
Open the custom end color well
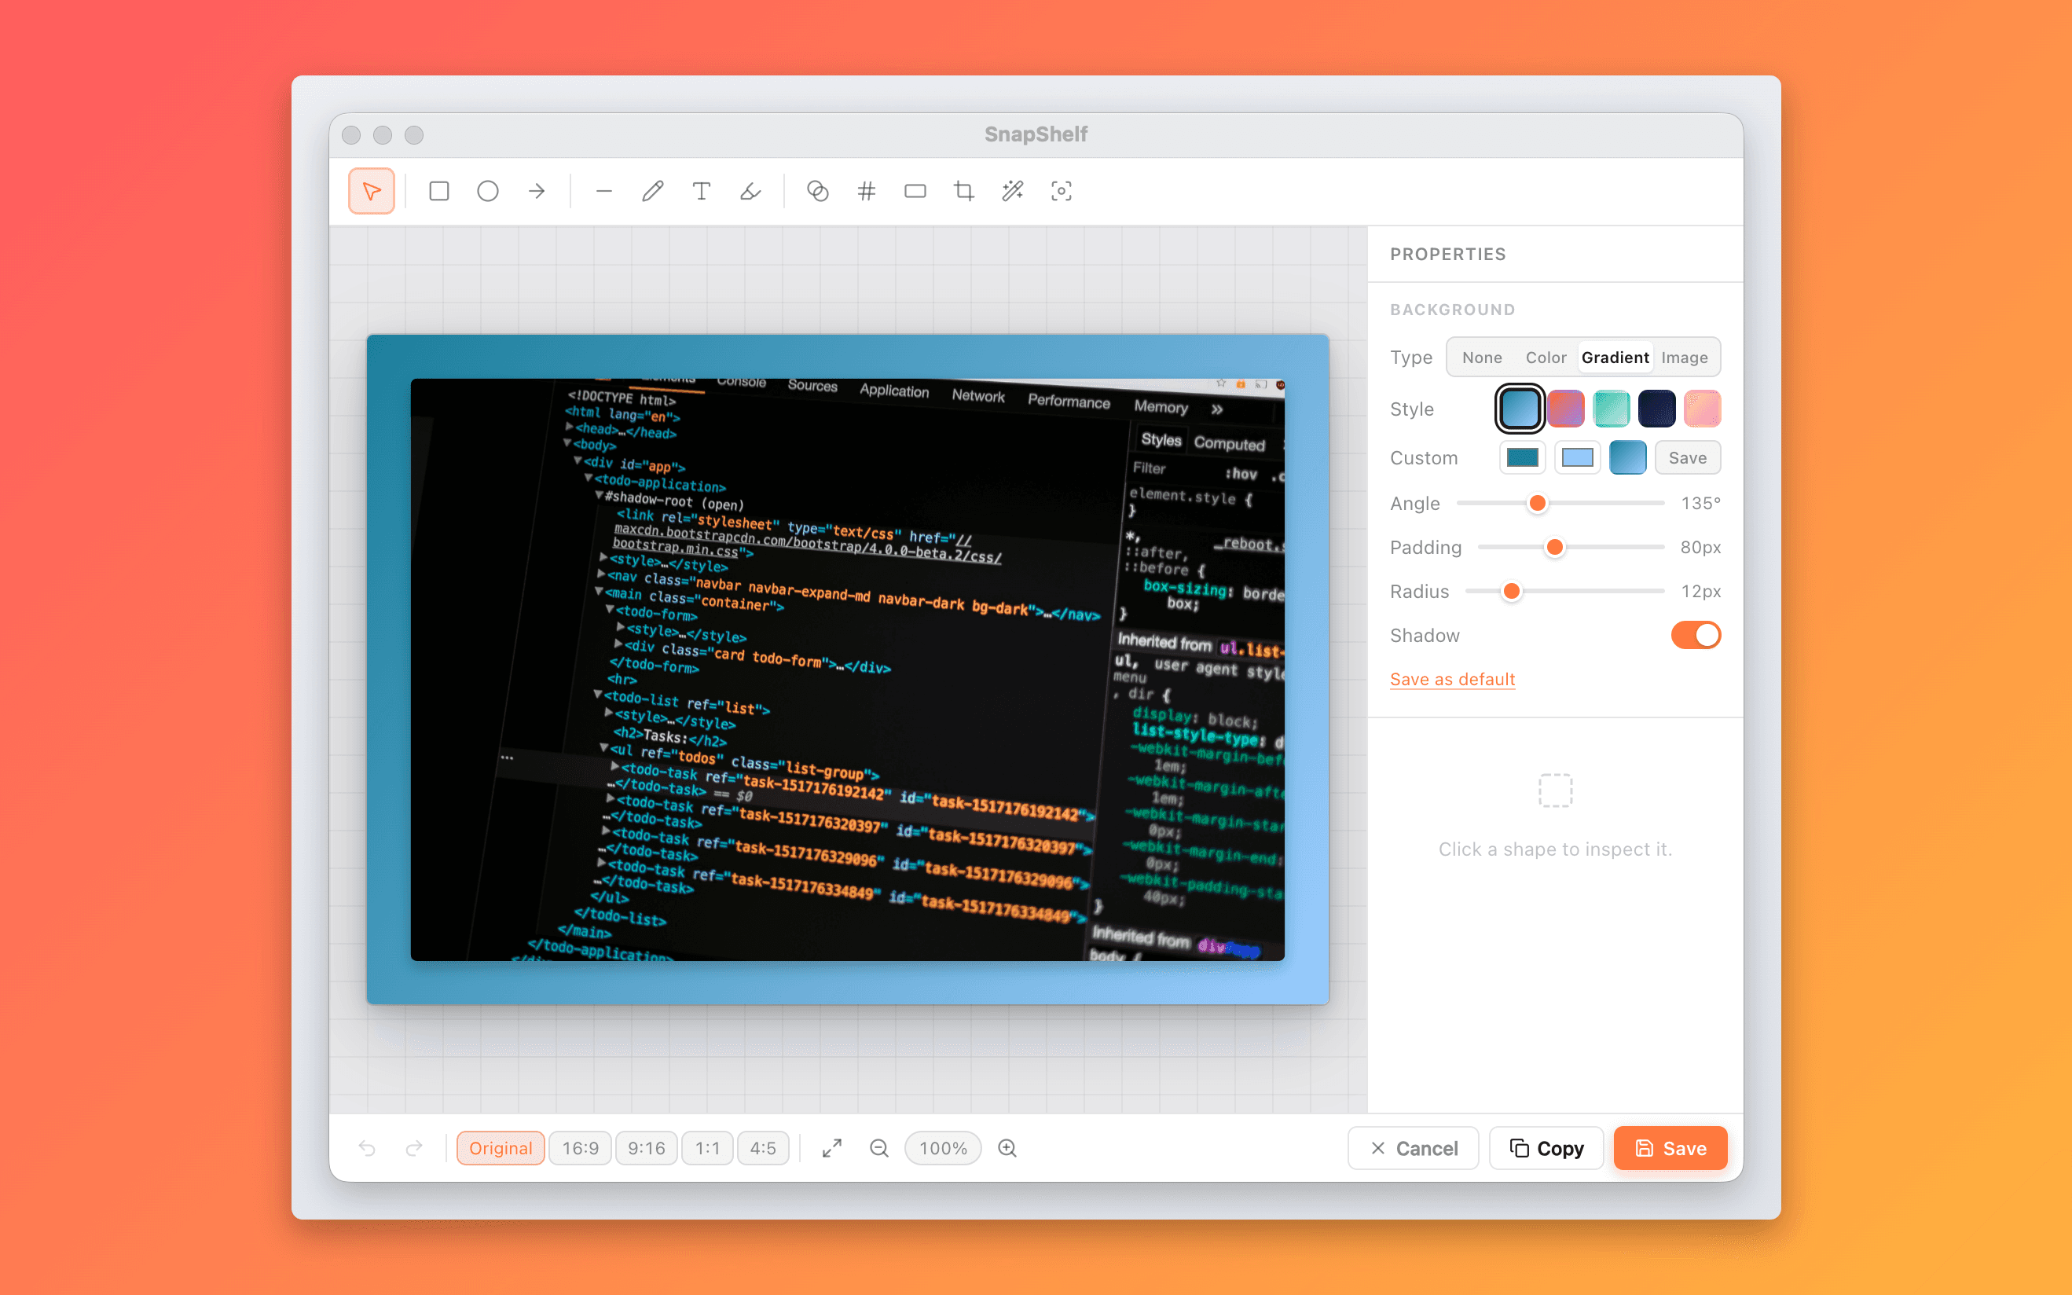pos(1577,457)
